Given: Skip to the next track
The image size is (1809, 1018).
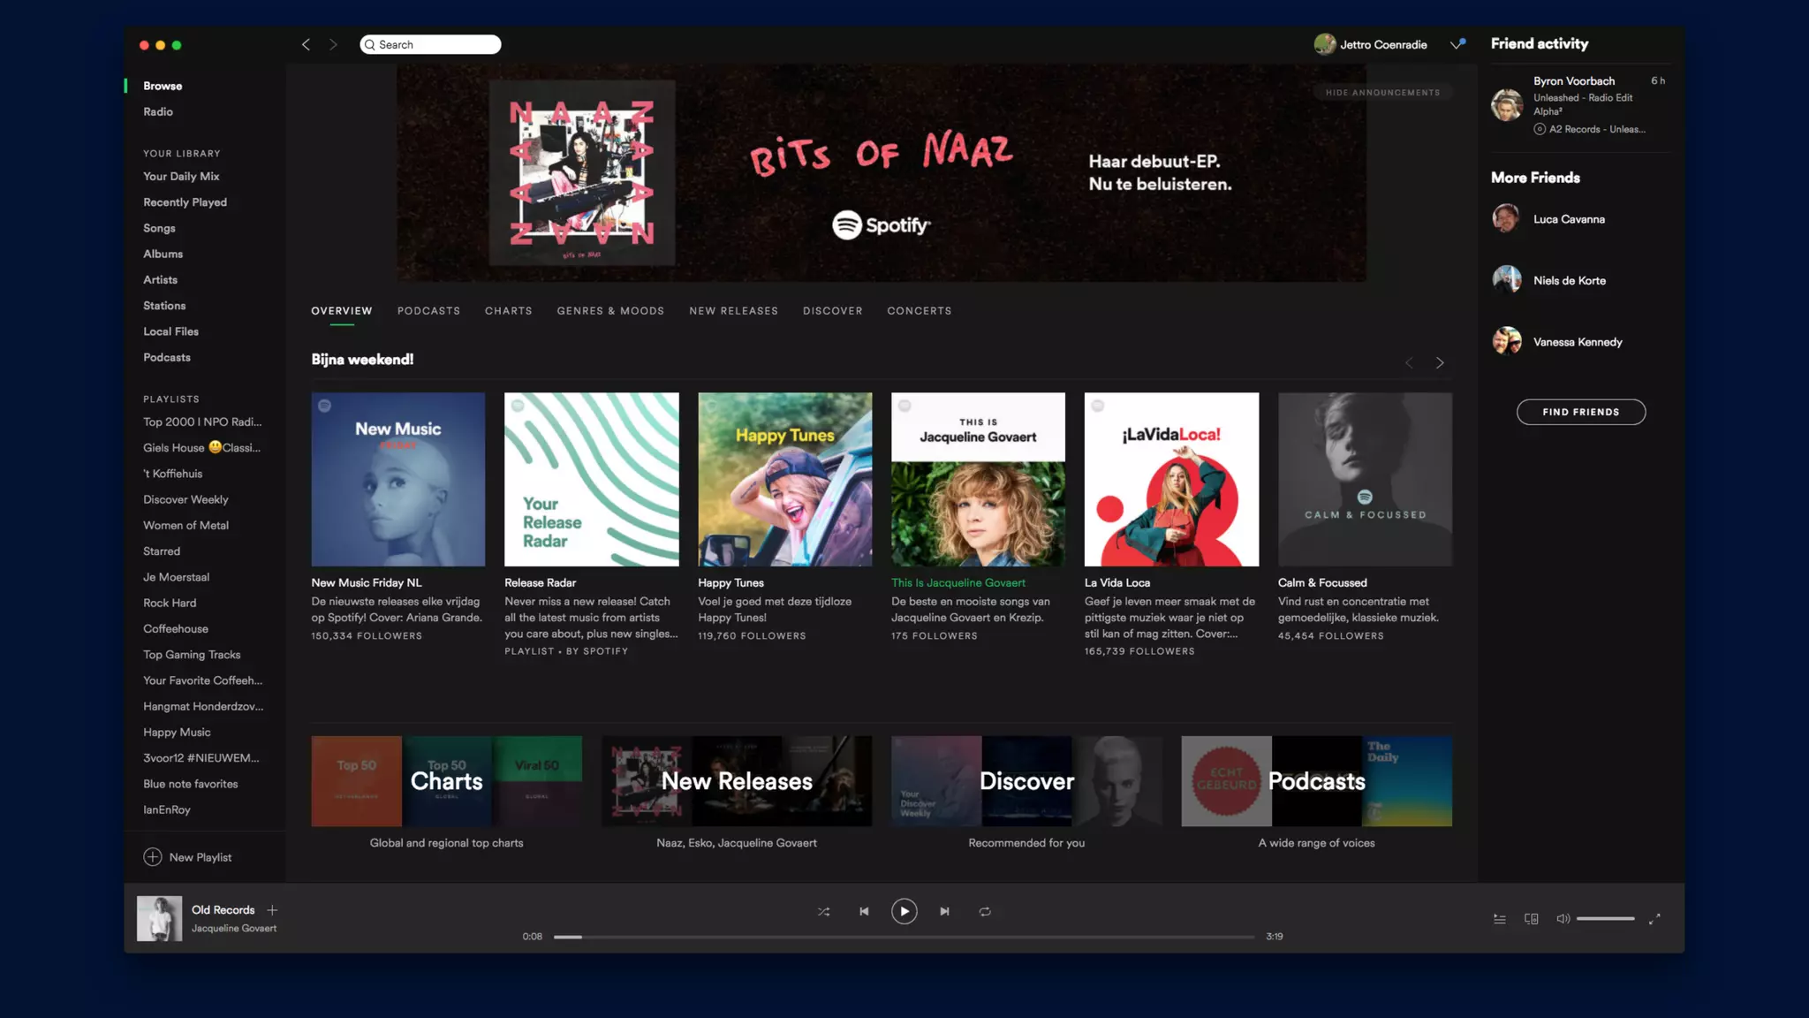Looking at the screenshot, I should click(x=944, y=911).
